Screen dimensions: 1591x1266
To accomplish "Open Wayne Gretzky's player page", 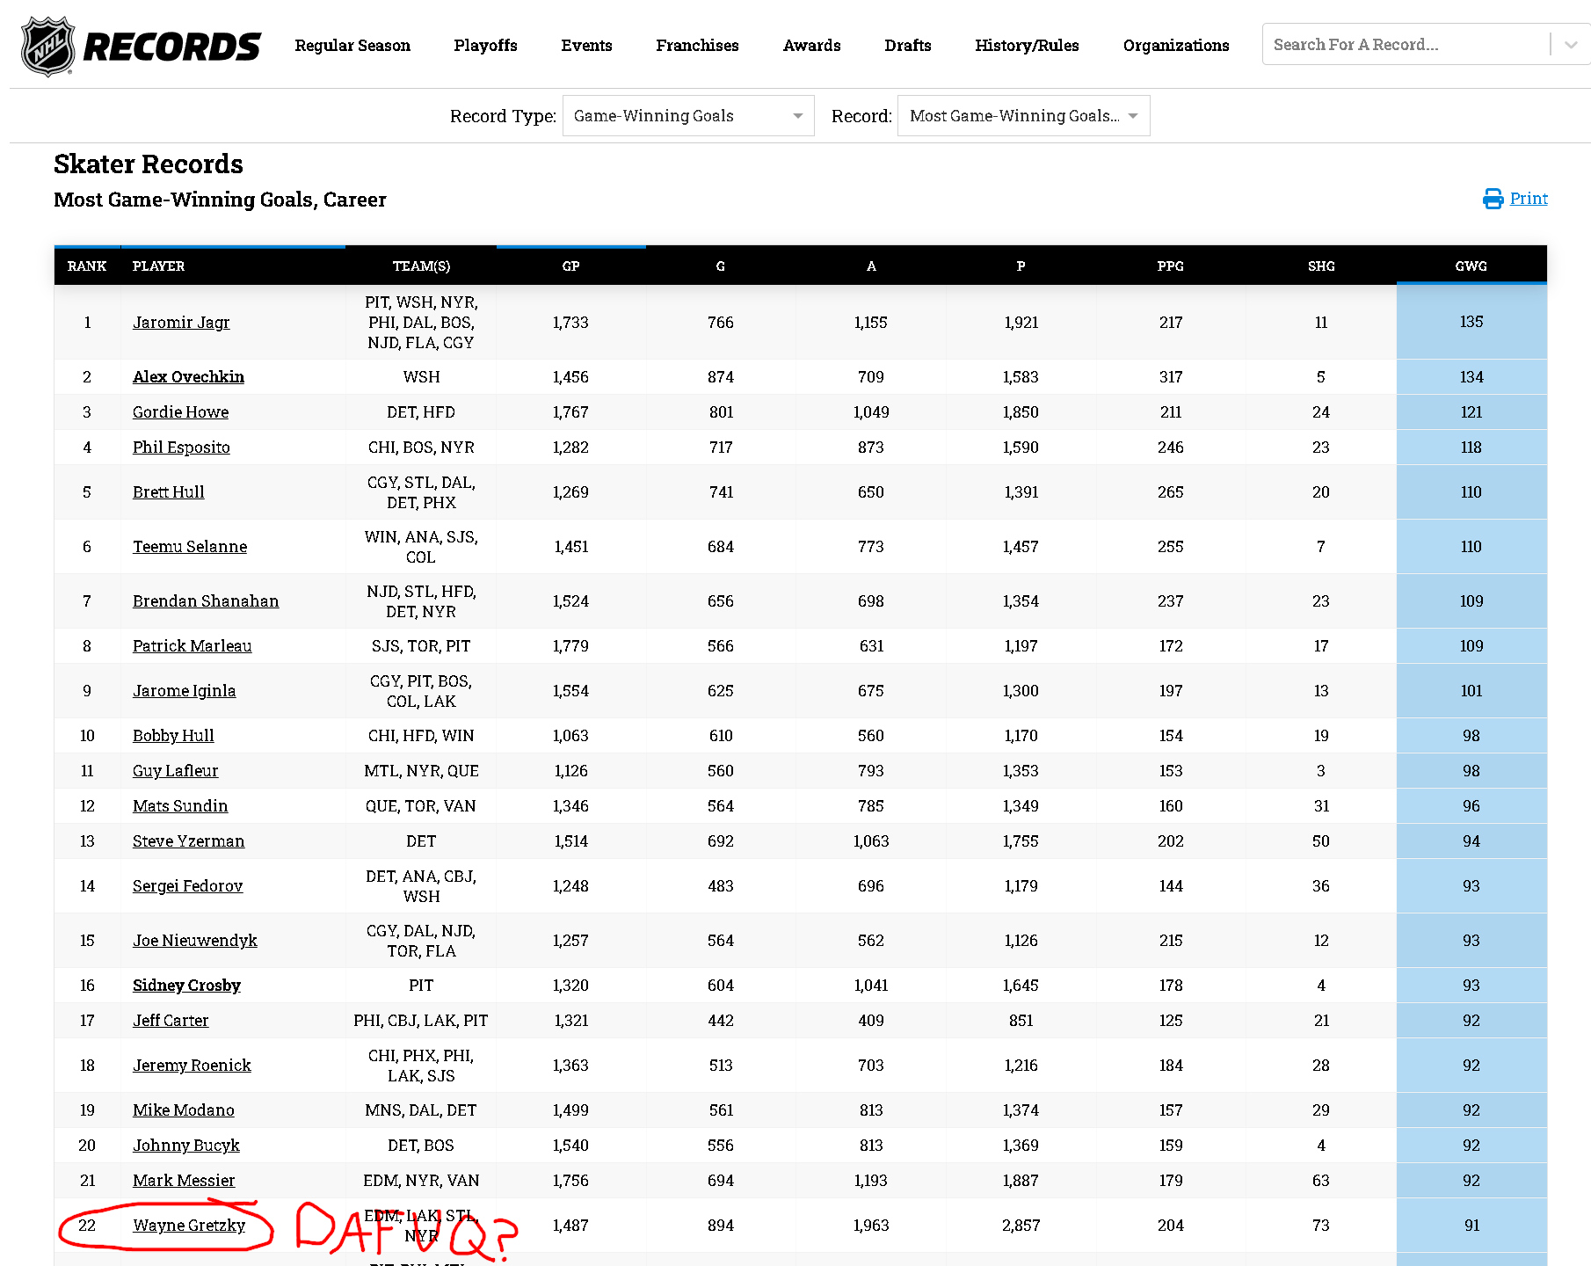I will (189, 1226).
